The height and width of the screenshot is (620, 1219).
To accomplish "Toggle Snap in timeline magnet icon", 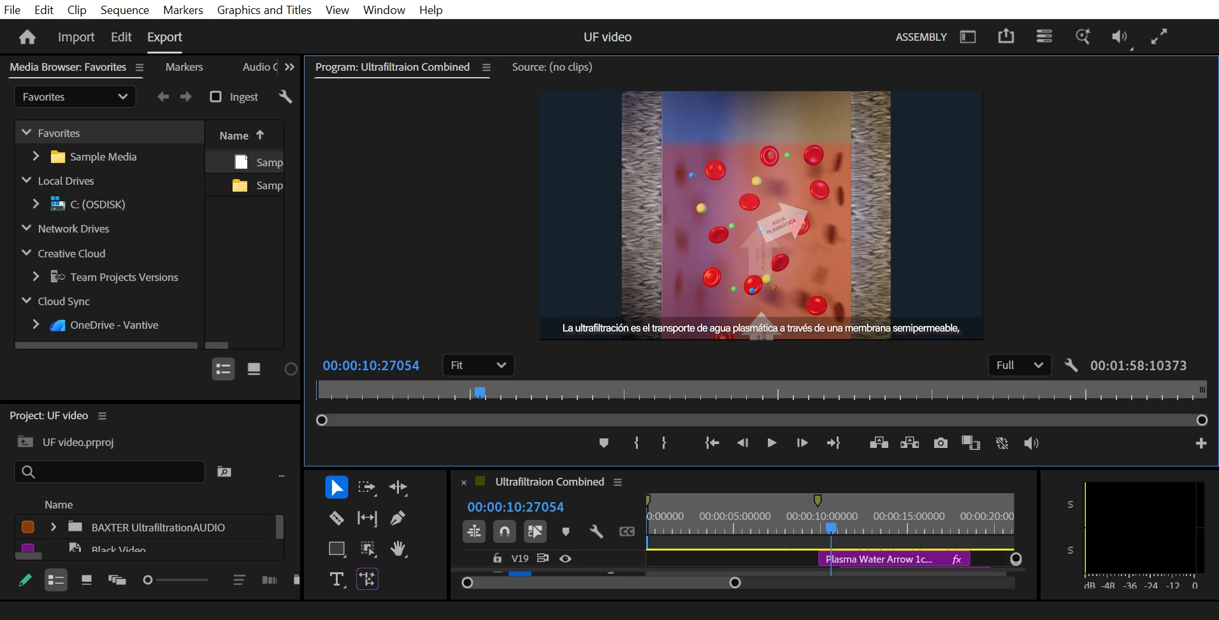I will click(505, 531).
